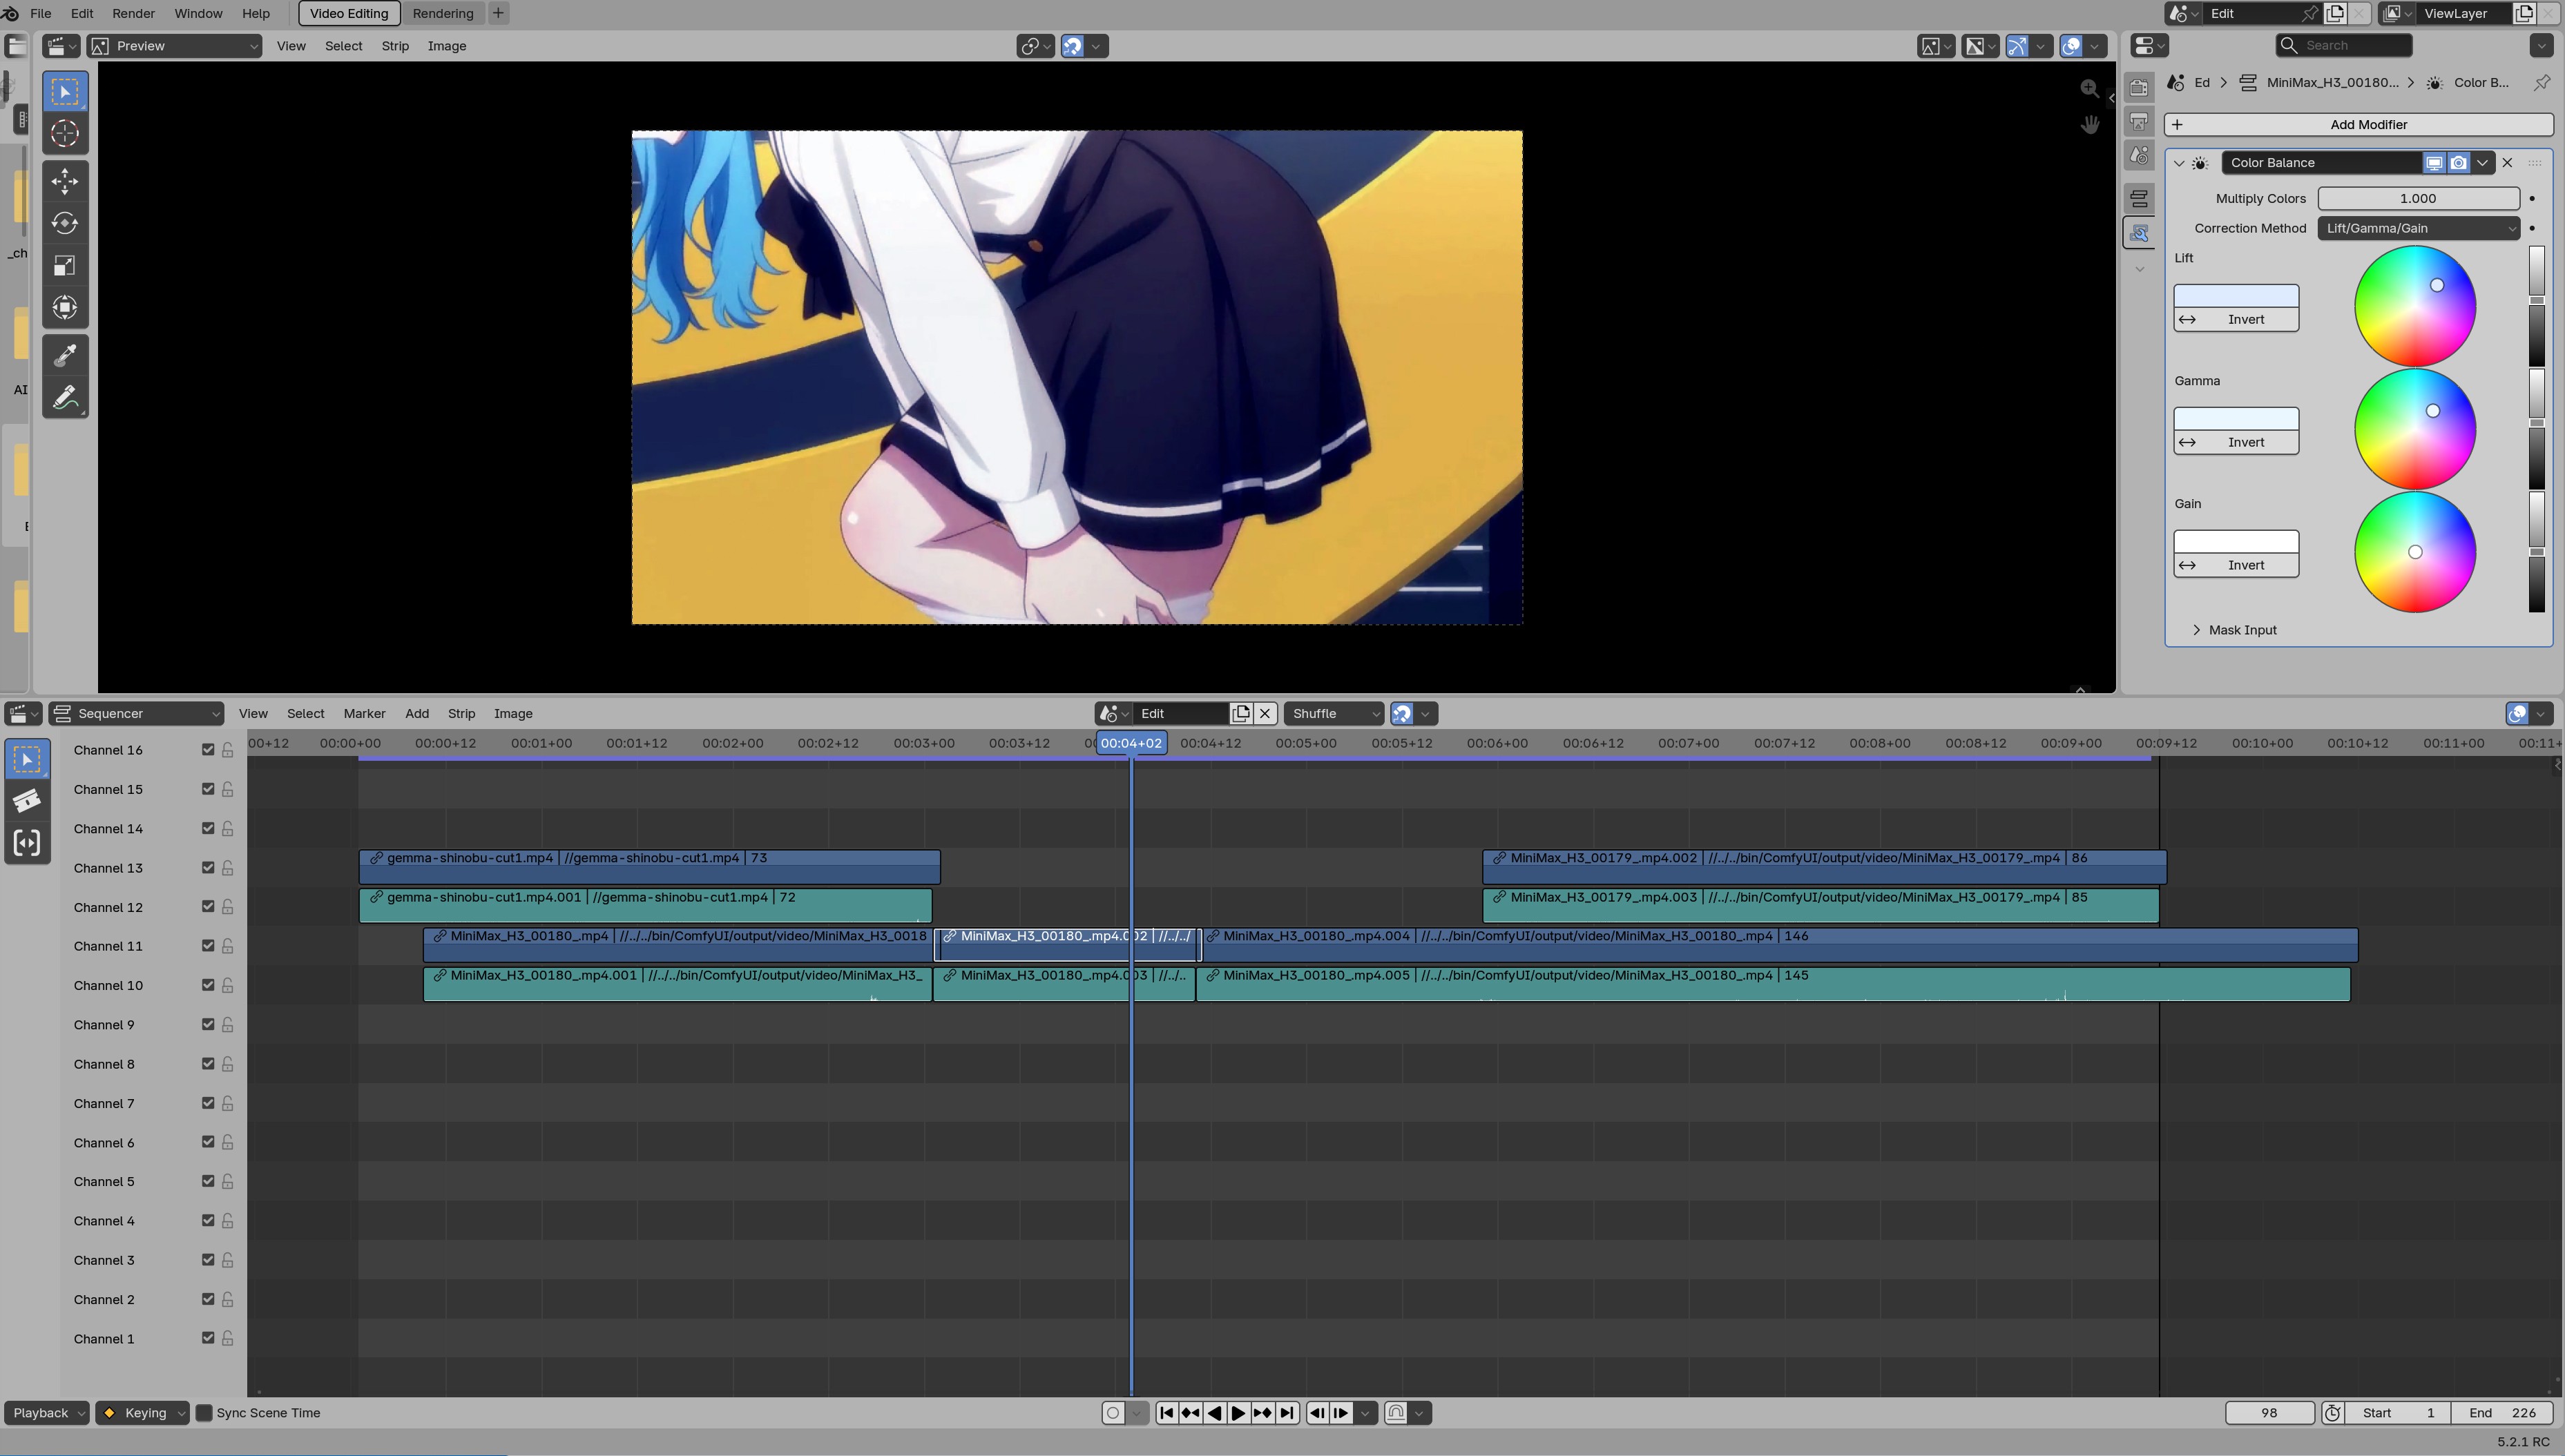The width and height of the screenshot is (2565, 1456).
Task: Remove the Color Balance modifier
Action: [2507, 163]
